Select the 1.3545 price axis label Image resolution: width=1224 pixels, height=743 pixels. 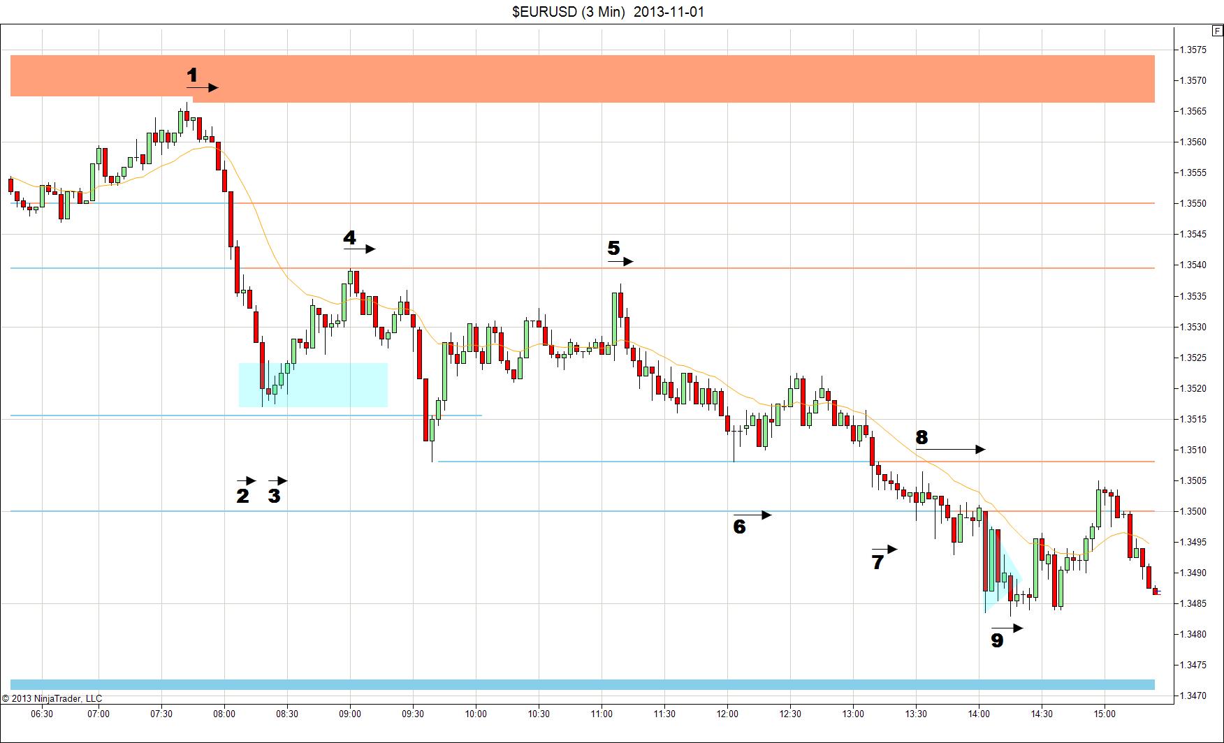point(1193,234)
